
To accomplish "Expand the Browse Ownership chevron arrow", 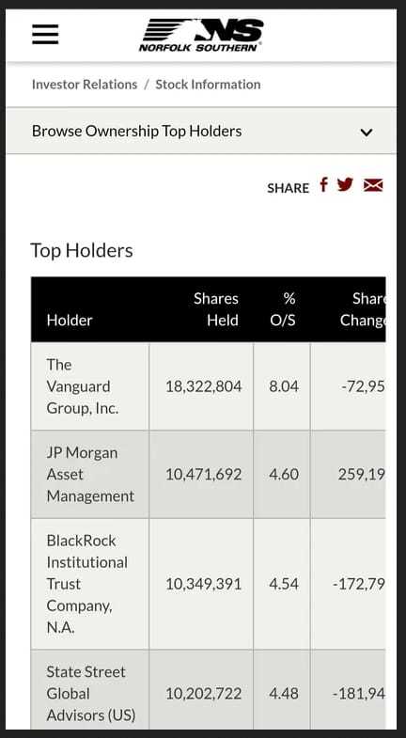I will click(366, 133).
